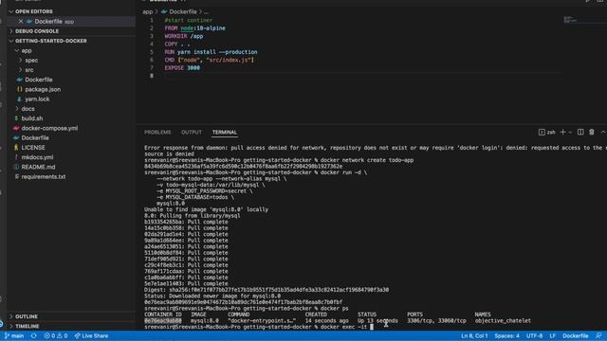607x341 pixels.
Task: Select the Terminal tab
Action: tap(225, 133)
